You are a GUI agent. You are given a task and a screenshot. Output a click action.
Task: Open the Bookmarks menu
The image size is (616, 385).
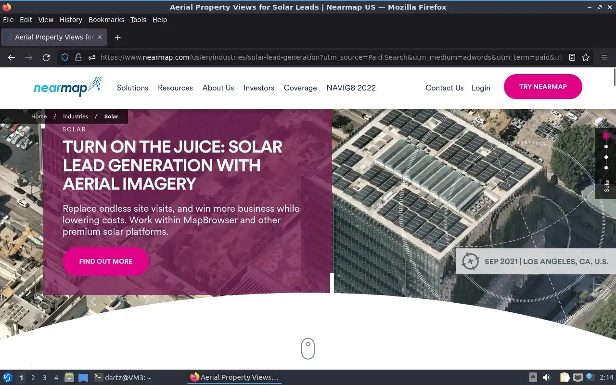click(106, 20)
